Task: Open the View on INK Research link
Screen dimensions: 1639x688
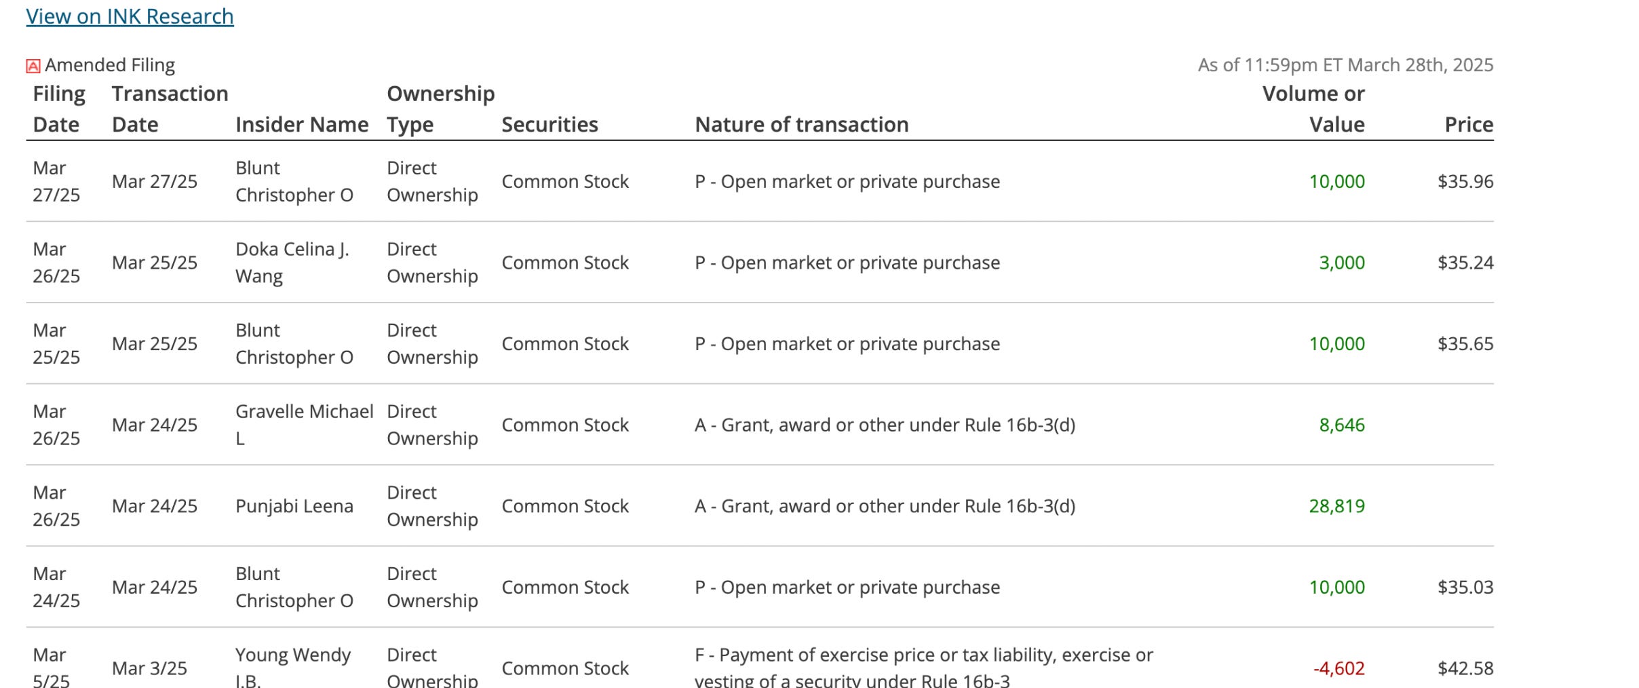Action: [x=130, y=16]
